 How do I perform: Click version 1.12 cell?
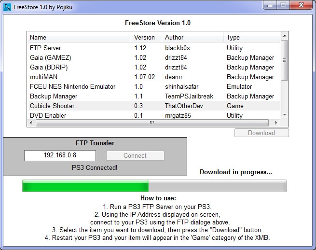tap(140, 48)
